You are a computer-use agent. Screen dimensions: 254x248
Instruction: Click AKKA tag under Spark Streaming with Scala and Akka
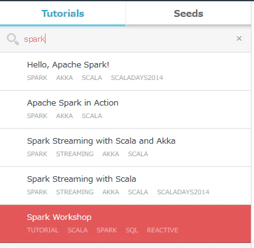click(110, 154)
